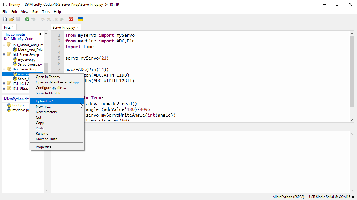Screen dimensions: 357x200
Task: Expand the 18.1_Ultrasonic folder node
Action: [4, 89]
